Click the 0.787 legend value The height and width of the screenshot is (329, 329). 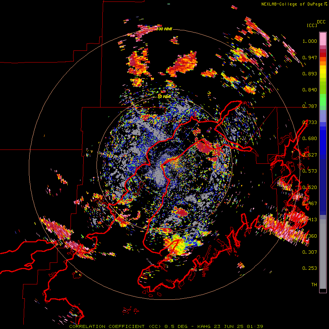coord(310,106)
